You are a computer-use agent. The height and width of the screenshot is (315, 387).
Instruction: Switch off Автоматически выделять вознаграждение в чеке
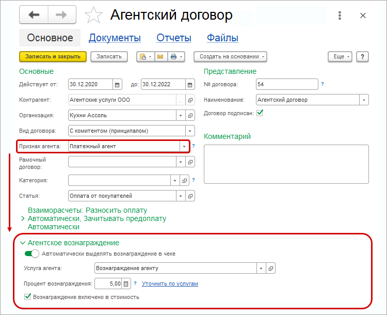[x=32, y=254]
